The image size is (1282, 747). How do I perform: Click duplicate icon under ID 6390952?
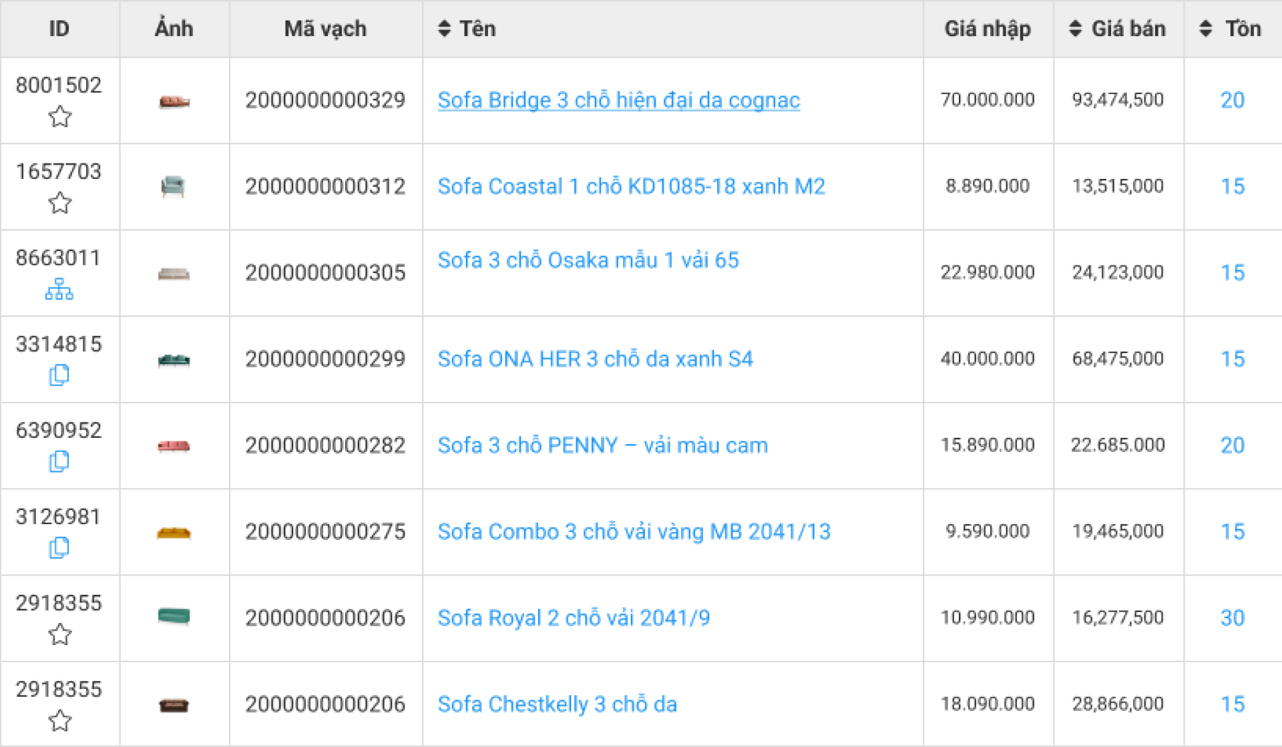[x=59, y=462]
